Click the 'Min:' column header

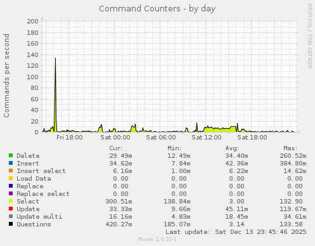coord(174,148)
